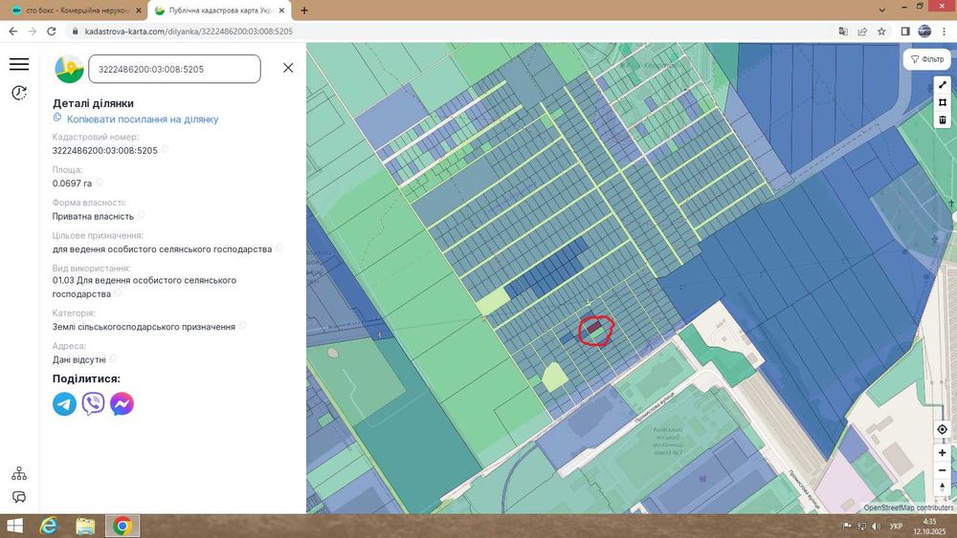Image resolution: width=957 pixels, height=538 pixels.
Task: Switch to the сто бокс browser tab
Action: pyautogui.click(x=75, y=11)
